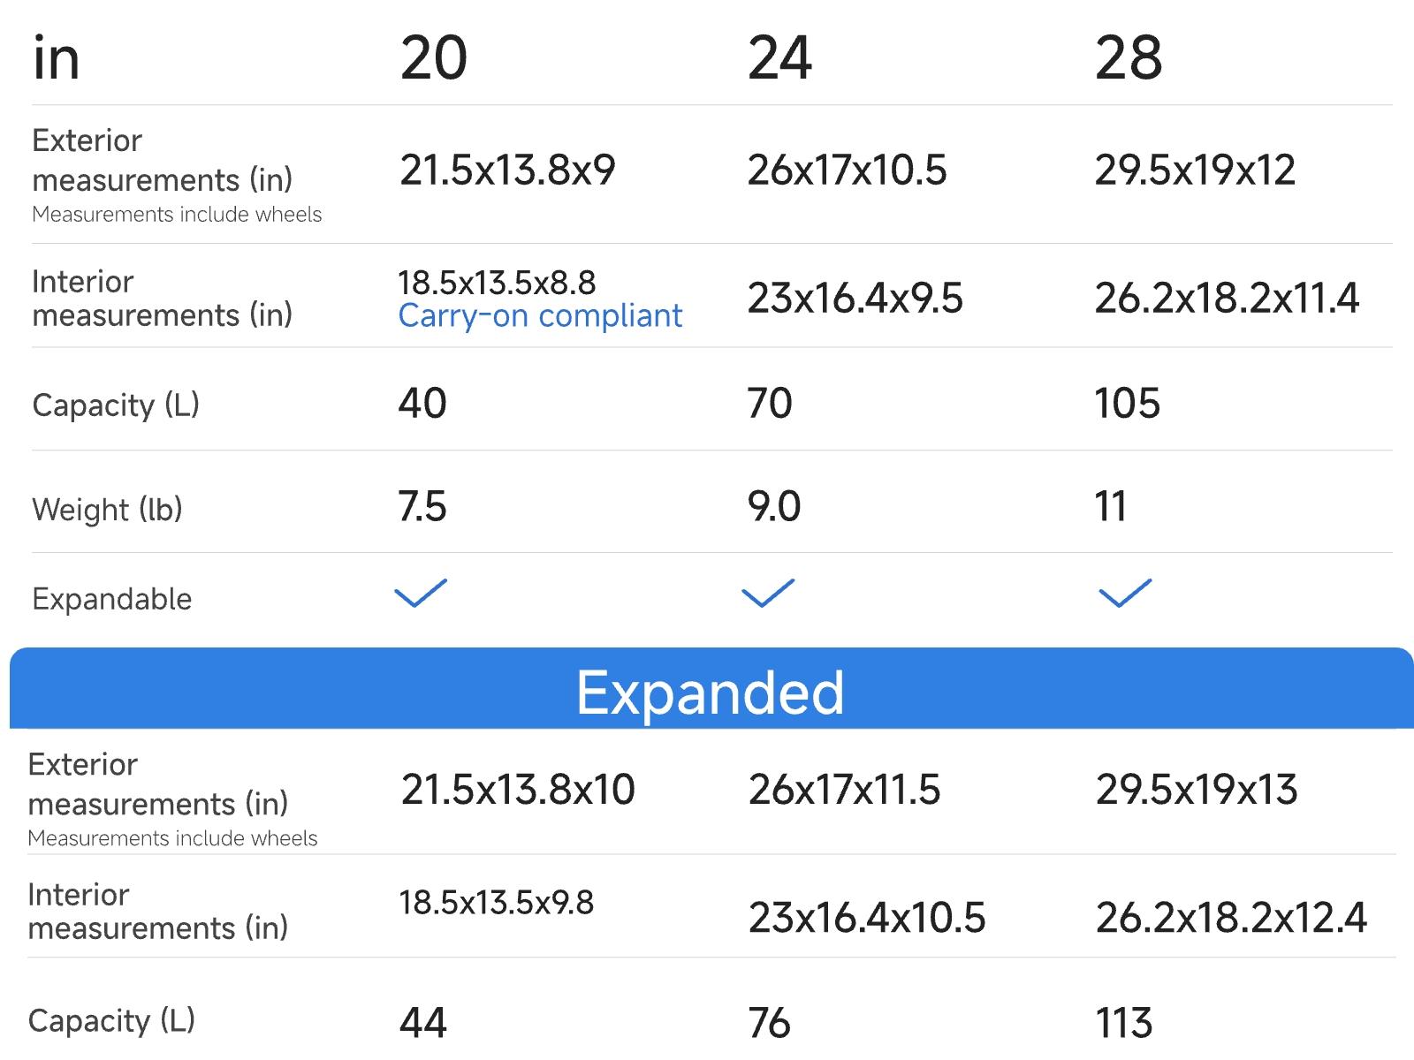Click the 23x16.4x10.5 expanded interior measurement
This screenshot has width=1414, height=1060.
(866, 918)
